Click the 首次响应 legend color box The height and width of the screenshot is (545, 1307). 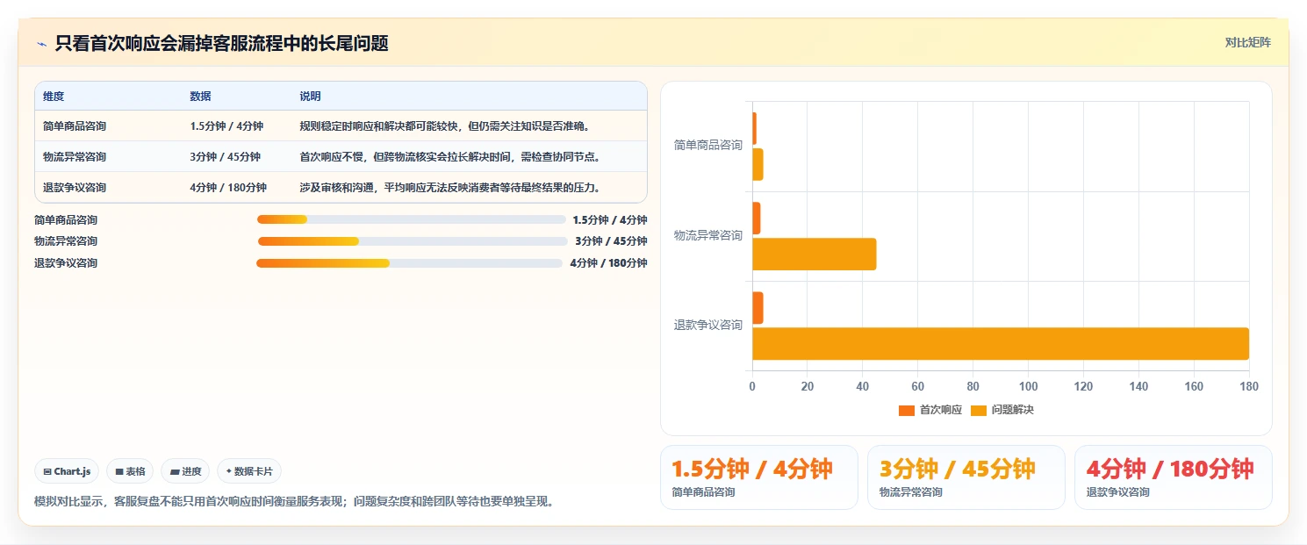point(907,410)
